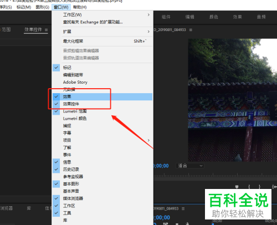
Task: Expand the 项目 submenu
Action: coord(102,140)
